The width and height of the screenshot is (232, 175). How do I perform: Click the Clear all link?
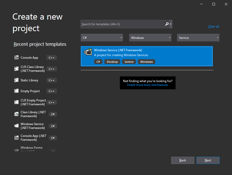tap(213, 27)
